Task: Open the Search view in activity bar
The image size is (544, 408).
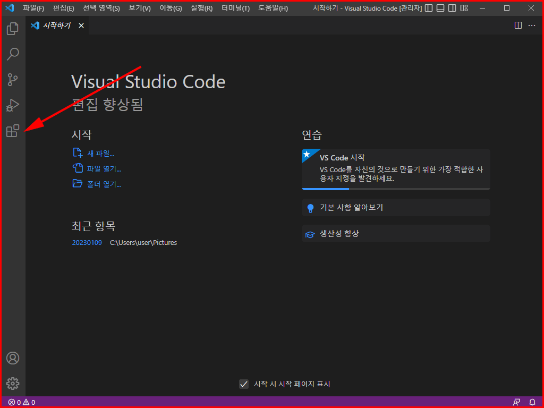Action: tap(13, 54)
